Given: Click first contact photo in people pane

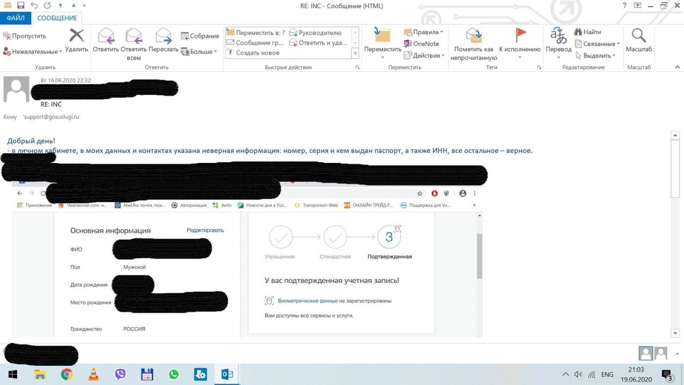Looking at the screenshot, I should pos(646,353).
